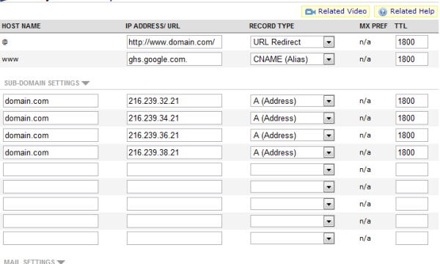Click the 216.239.34.21 IP address field
440x264 pixels.
click(x=175, y=118)
